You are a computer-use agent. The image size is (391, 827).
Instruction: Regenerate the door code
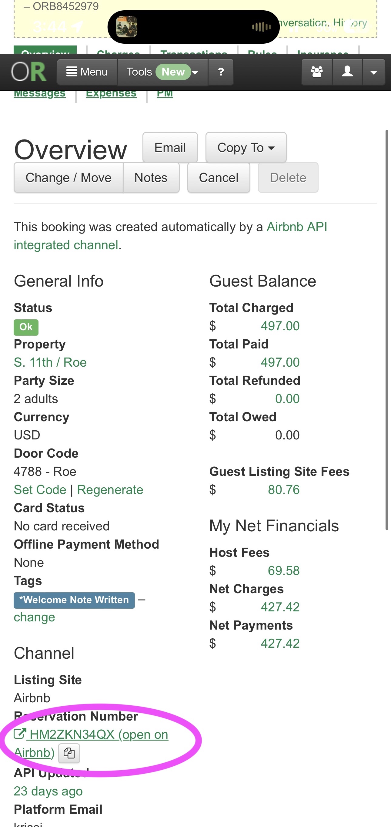[x=110, y=489]
